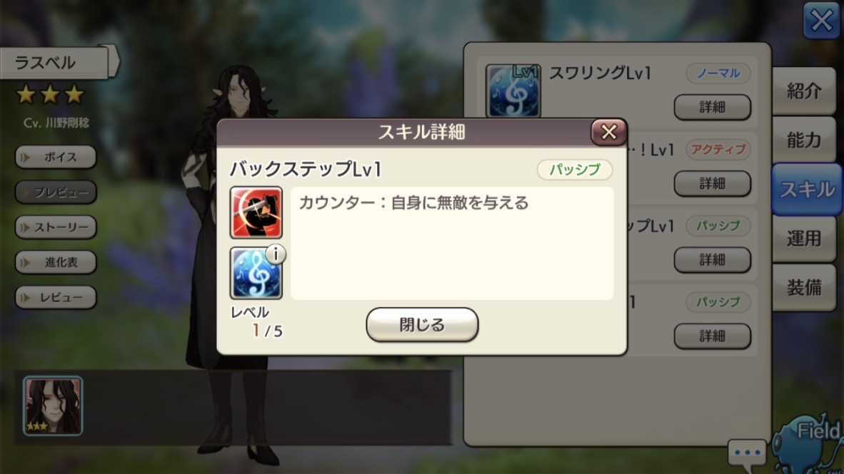This screenshot has height=474, width=844.
Task: Switch to the 能力 tab
Action: [x=804, y=140]
